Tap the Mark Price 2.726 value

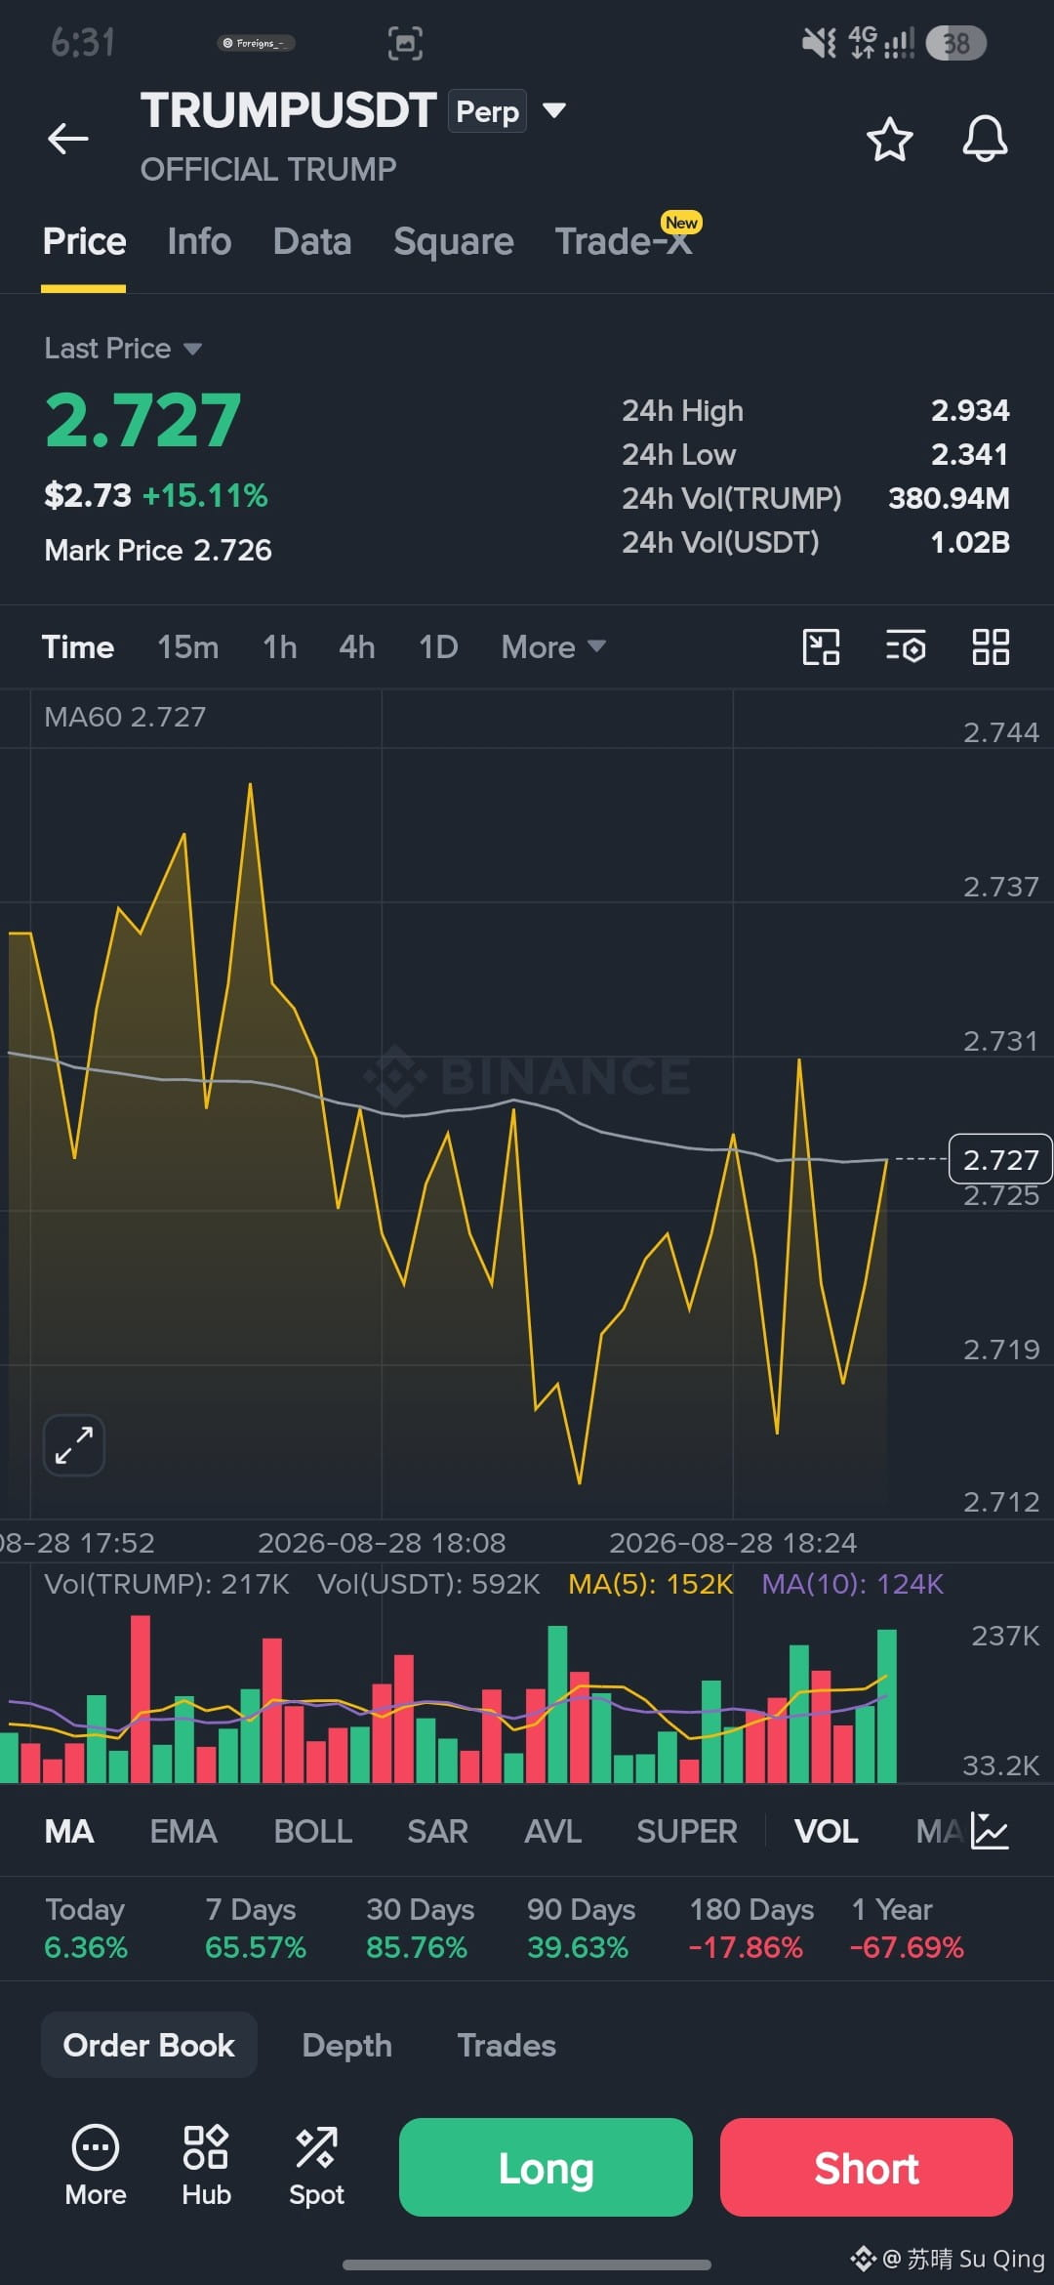coord(158,550)
